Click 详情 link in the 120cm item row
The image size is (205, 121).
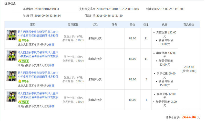[x=52, y=65]
